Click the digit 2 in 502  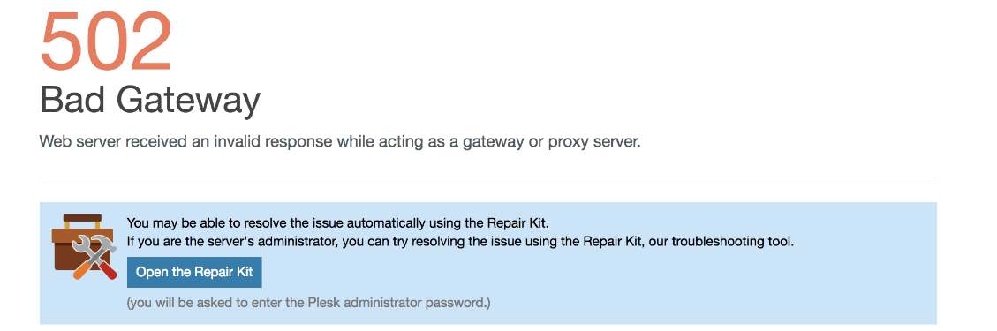151,42
